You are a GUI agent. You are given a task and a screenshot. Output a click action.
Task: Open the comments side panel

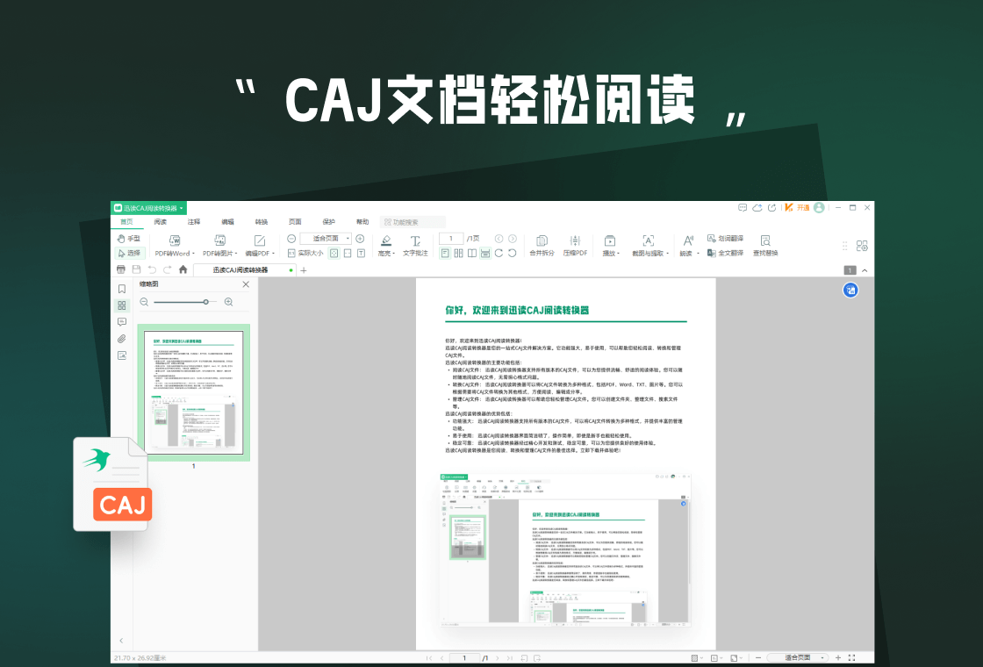[x=122, y=322]
